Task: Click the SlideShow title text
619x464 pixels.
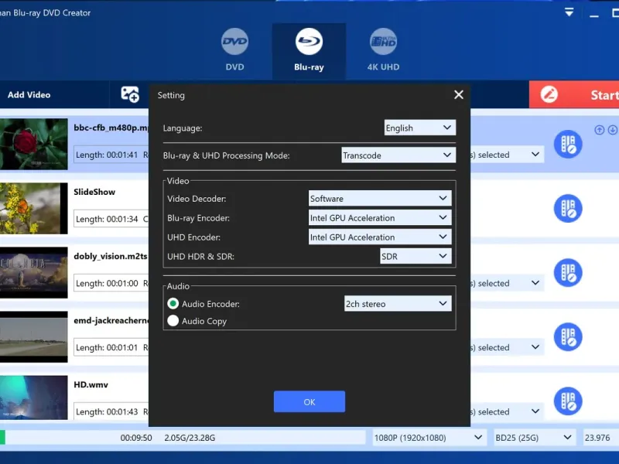Action: (x=94, y=192)
